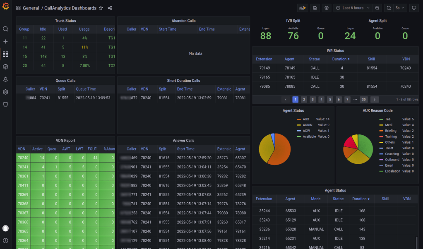
Task: Click the share dashboard icon
Action: pos(110,8)
